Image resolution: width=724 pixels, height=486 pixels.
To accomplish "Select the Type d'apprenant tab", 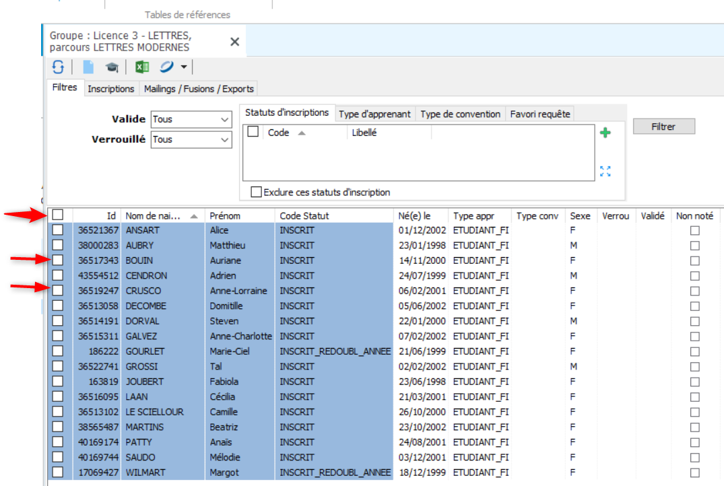I will tap(374, 114).
